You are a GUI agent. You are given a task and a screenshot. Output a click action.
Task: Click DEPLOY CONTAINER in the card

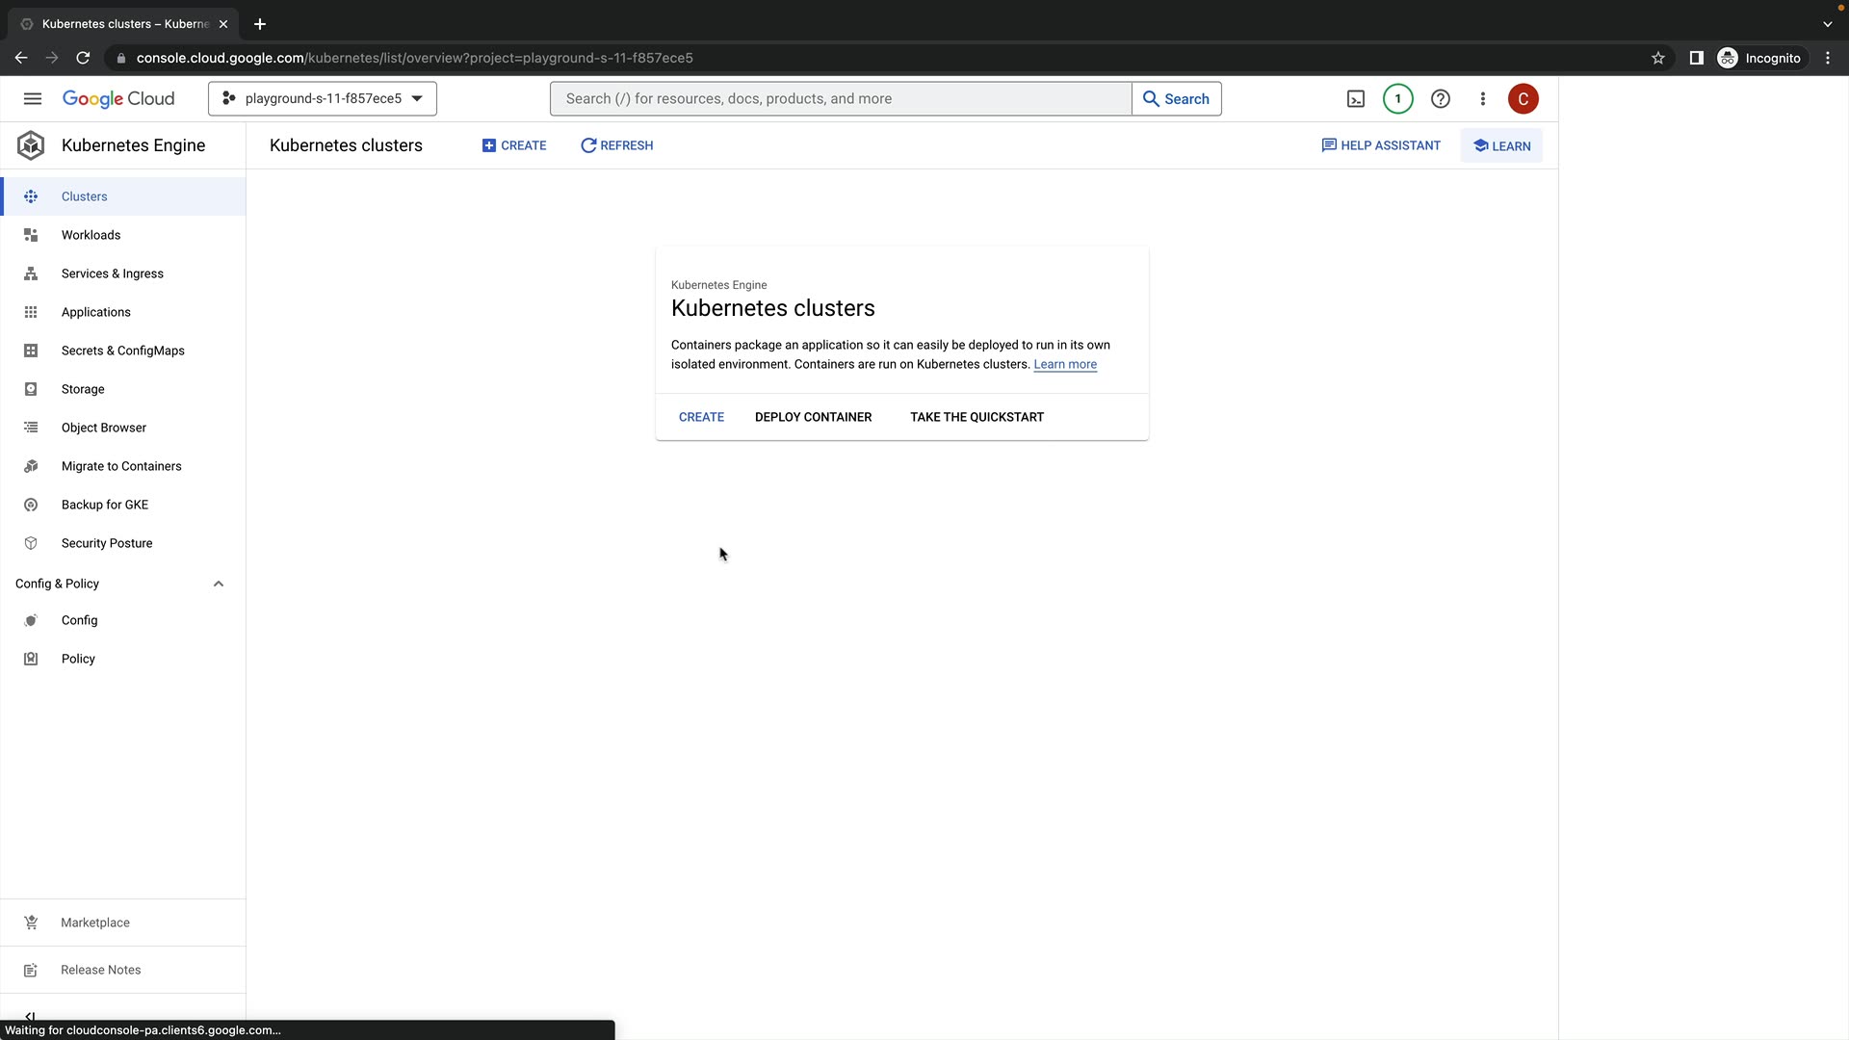(813, 417)
